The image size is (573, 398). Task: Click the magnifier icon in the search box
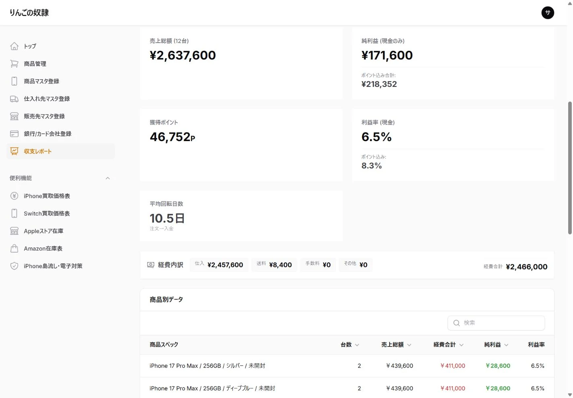pyautogui.click(x=456, y=323)
